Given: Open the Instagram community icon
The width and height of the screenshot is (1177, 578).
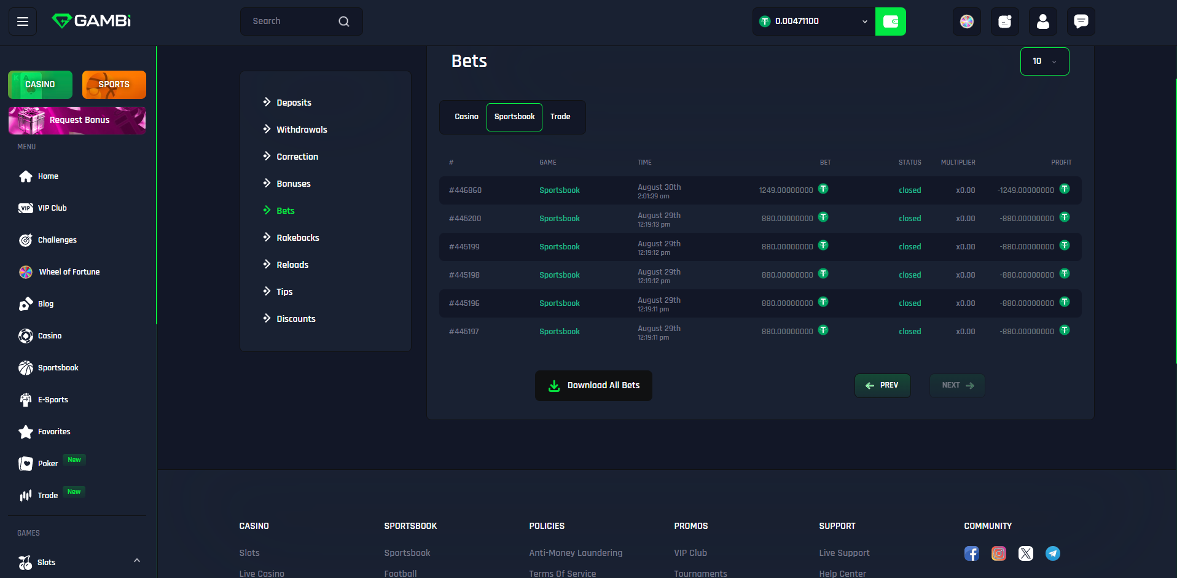Looking at the screenshot, I should pyautogui.click(x=999, y=553).
